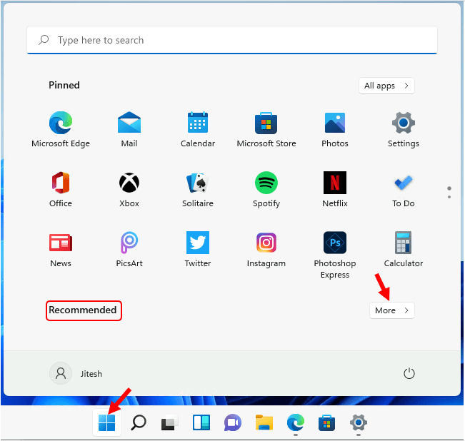Open Spotify
The image size is (465, 441).
[x=266, y=189]
